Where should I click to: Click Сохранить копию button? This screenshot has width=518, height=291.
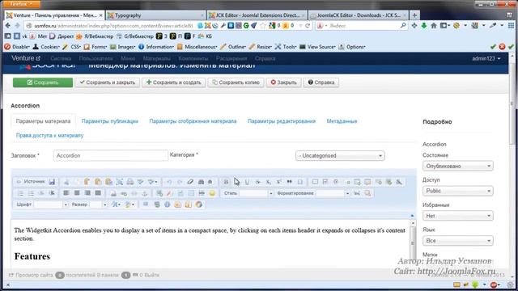(x=236, y=82)
